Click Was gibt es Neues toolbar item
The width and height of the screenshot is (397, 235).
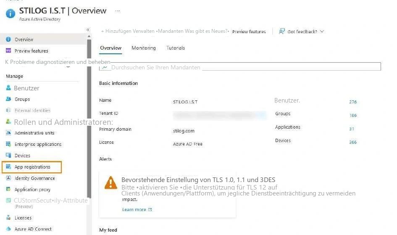click(206, 31)
